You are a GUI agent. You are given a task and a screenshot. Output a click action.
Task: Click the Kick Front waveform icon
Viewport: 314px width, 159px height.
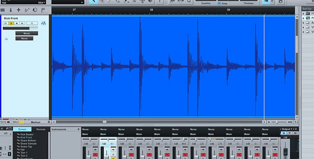point(44,23)
